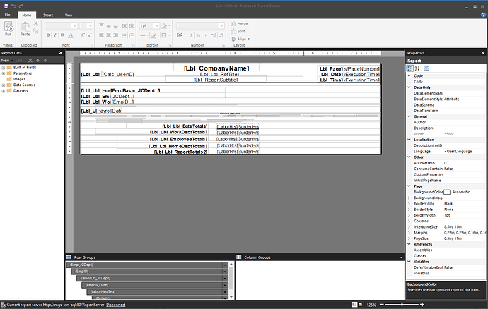Click the Disconnect link in status bar
488x309 pixels.
(x=116, y=305)
